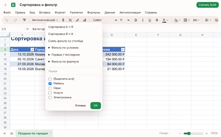Expand Фильтр по условию
This screenshot has width=221, height=137.
(63, 48)
